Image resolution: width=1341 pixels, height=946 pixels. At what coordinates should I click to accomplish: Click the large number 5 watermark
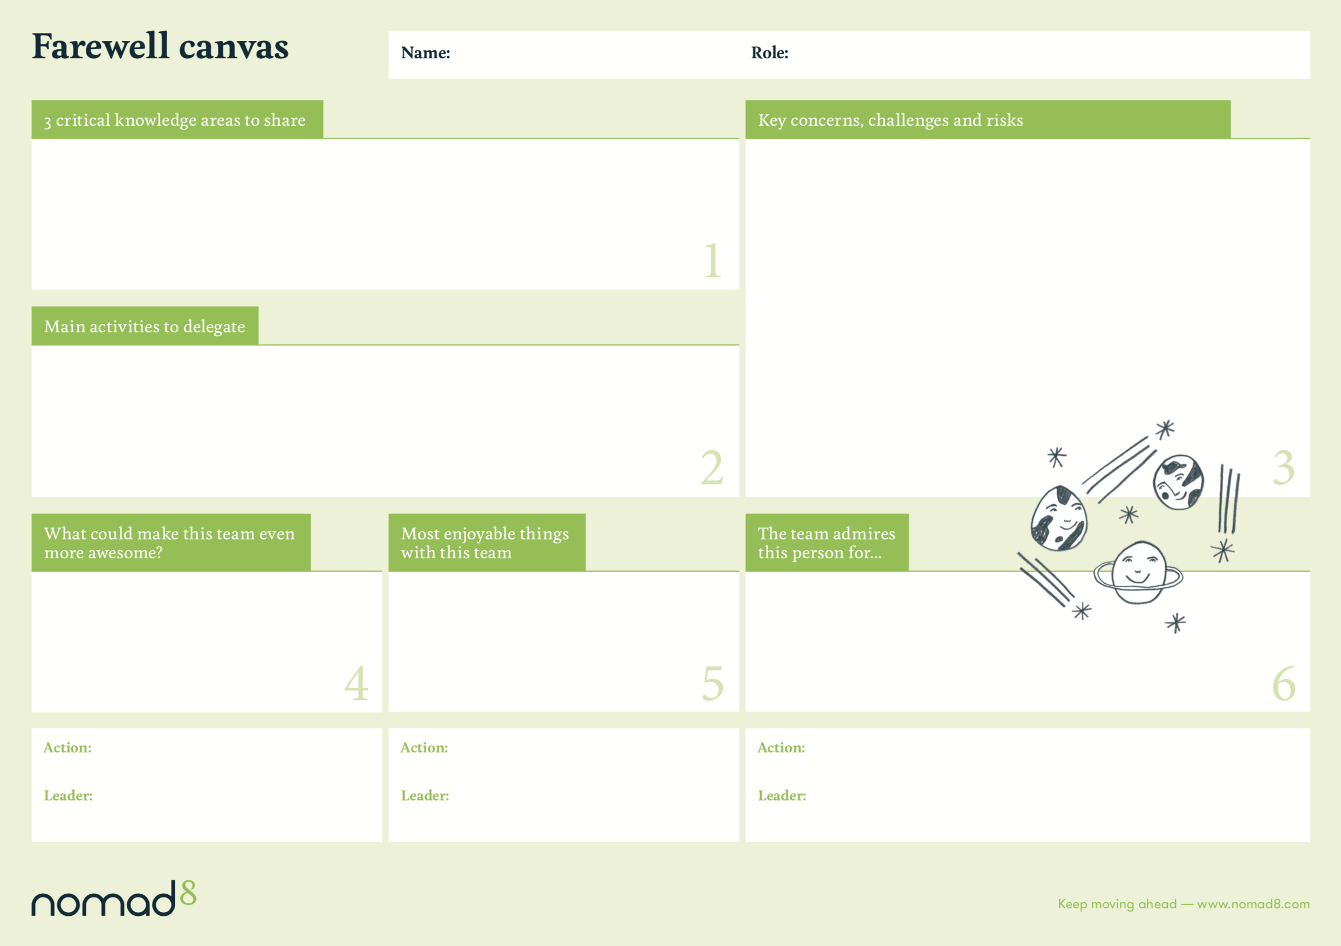coord(712,684)
